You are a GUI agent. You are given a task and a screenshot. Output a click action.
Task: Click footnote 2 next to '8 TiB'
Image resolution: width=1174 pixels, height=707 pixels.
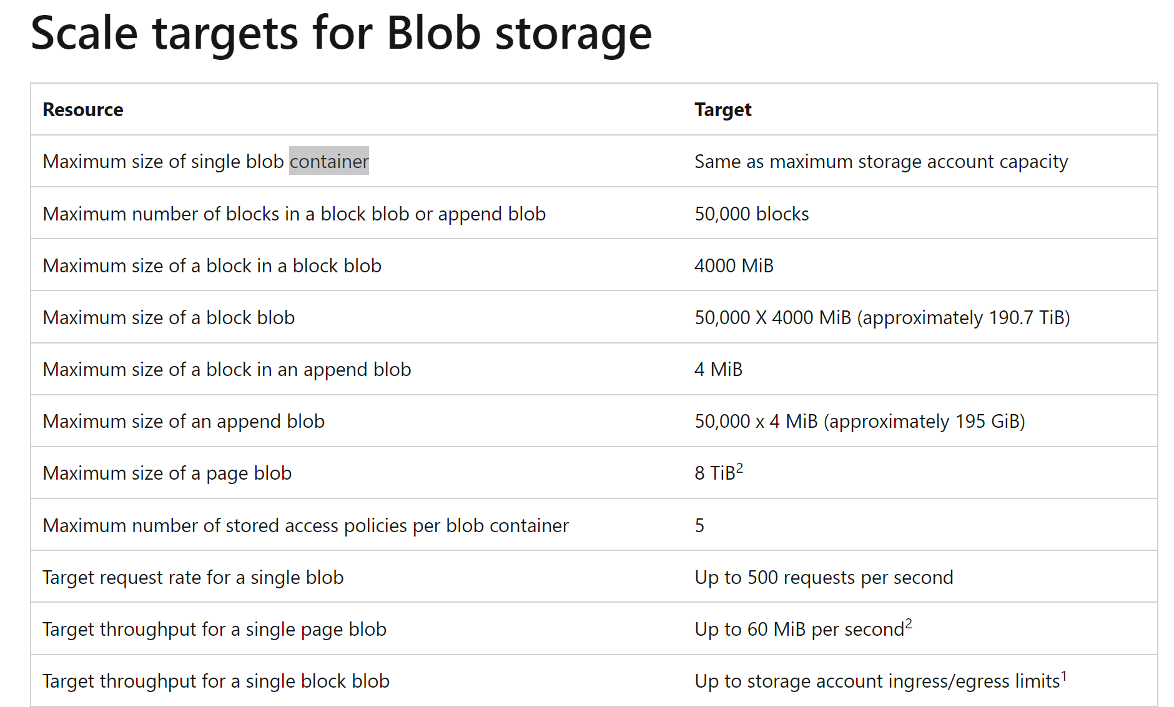[740, 468]
